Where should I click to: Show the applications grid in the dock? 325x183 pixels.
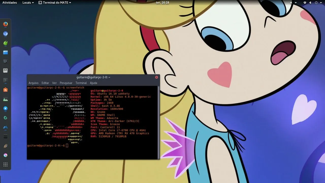click(5, 164)
